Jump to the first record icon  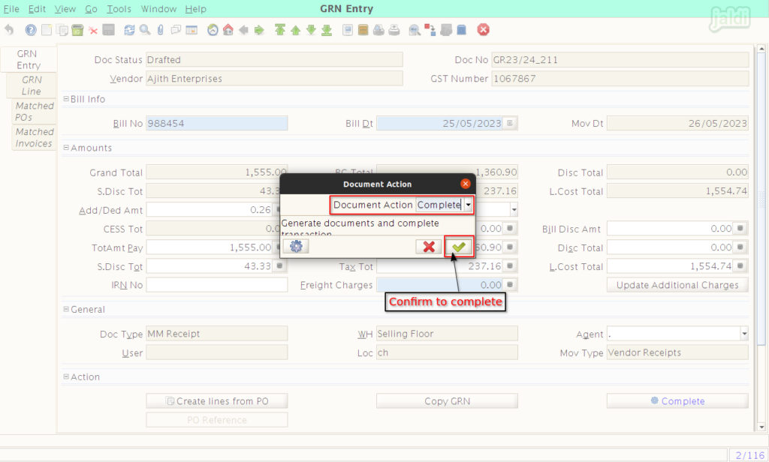[280, 30]
